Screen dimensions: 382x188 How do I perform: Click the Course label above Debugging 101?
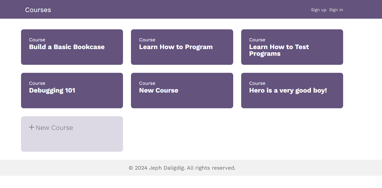click(x=37, y=83)
